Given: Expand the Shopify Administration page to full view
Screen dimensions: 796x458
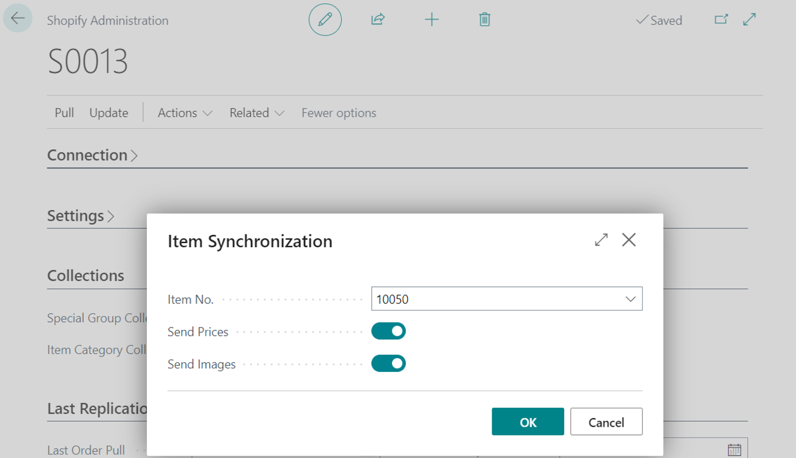Looking at the screenshot, I should (x=749, y=19).
